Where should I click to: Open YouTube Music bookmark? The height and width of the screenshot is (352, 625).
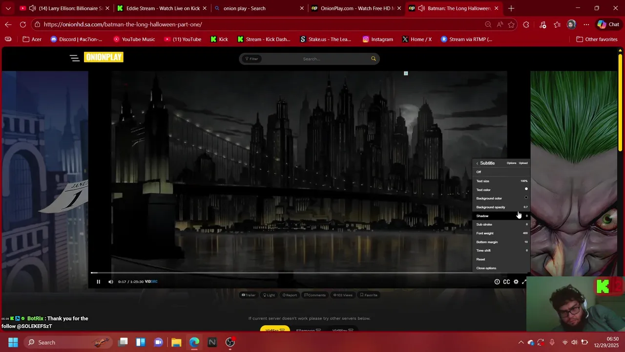click(134, 39)
